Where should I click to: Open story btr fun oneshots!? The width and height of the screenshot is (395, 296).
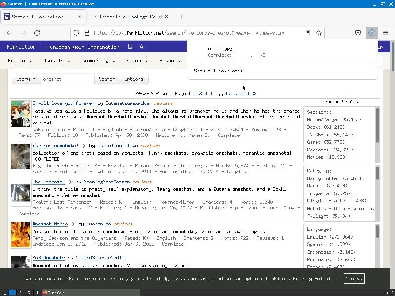tap(56, 146)
